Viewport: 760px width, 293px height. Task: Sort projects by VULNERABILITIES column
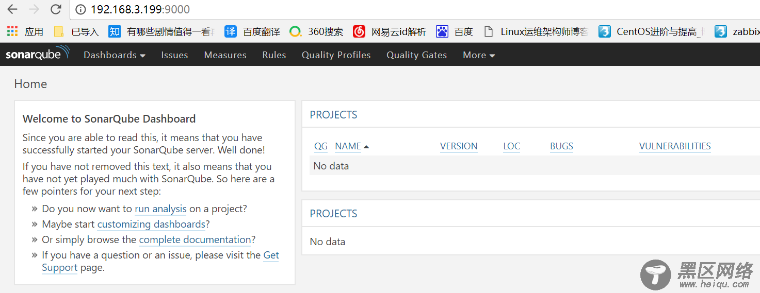[675, 146]
